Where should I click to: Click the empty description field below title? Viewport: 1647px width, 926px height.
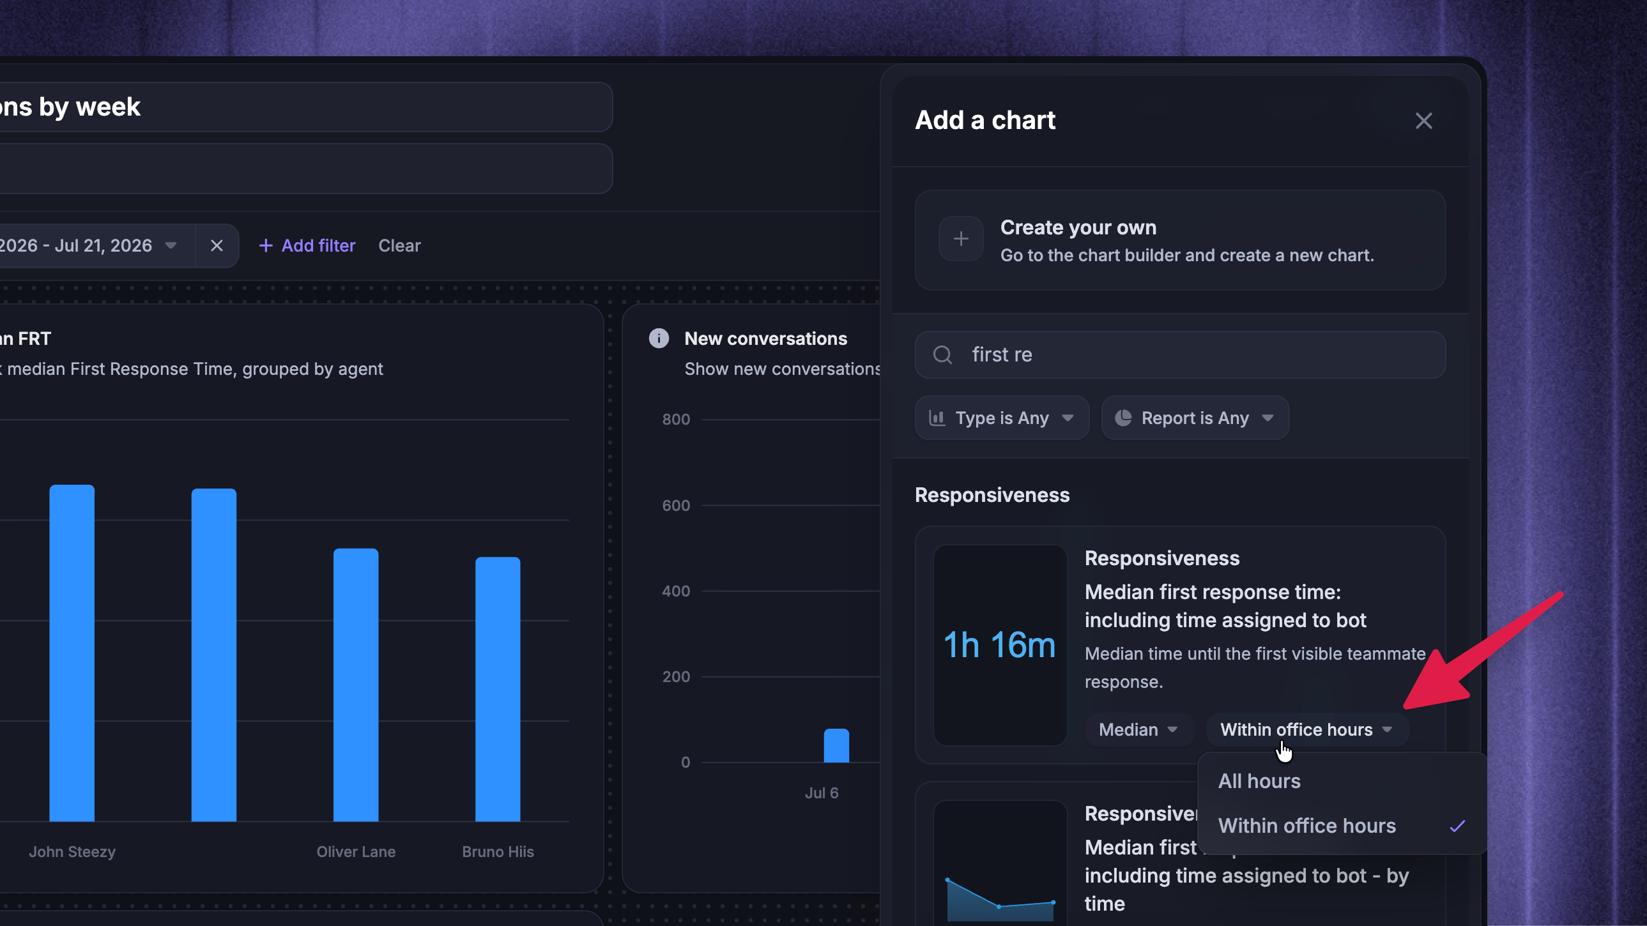click(x=305, y=169)
